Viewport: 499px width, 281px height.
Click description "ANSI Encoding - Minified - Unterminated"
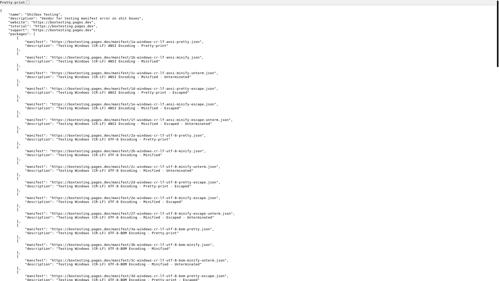click(x=108, y=77)
